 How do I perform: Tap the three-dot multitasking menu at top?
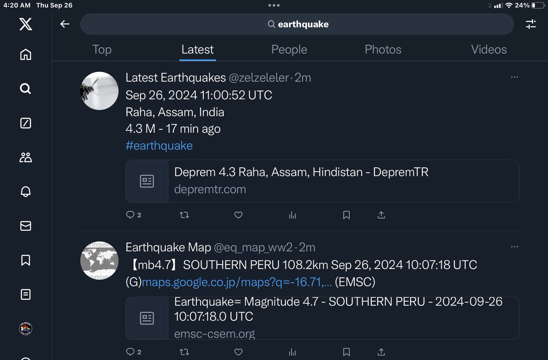(x=274, y=5)
